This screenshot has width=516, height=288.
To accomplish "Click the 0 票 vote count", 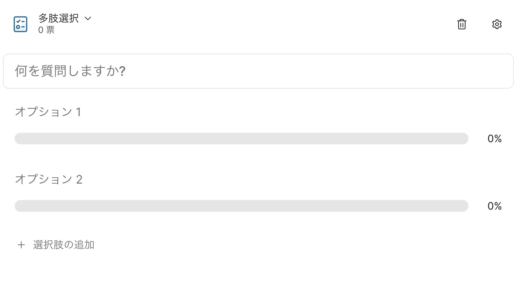I will [x=46, y=30].
